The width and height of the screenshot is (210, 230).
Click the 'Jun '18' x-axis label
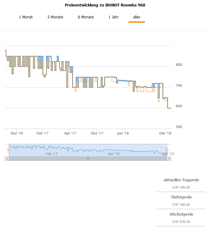pos(123,133)
